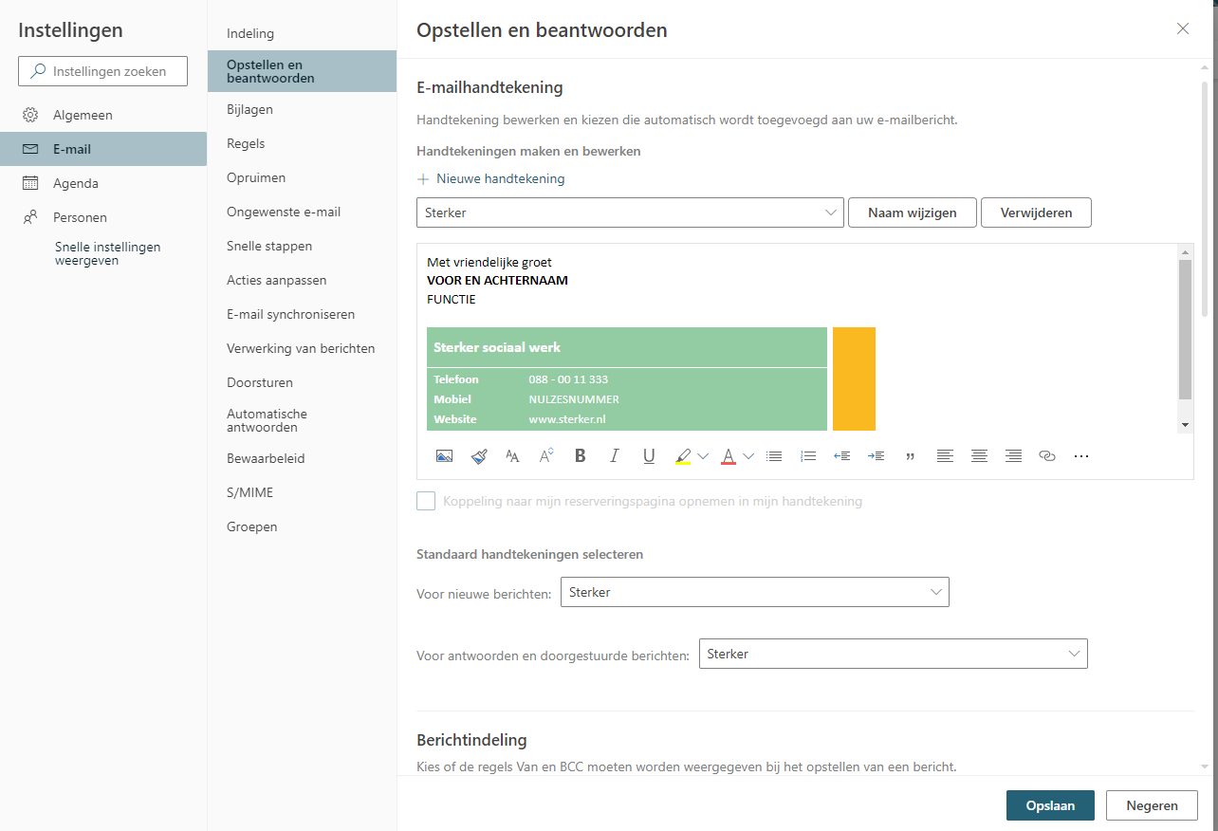Open the font size icon
The image size is (1218, 831).
512,456
